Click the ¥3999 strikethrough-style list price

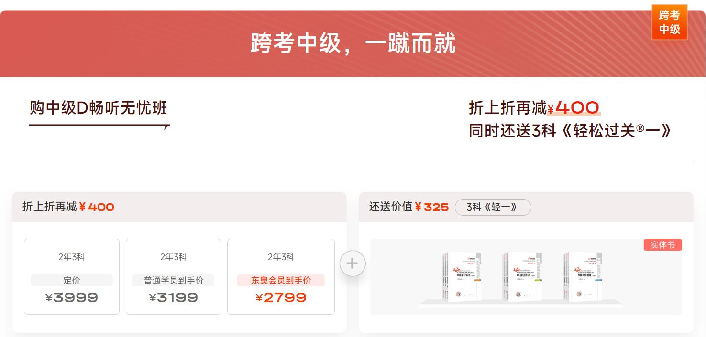point(71,297)
